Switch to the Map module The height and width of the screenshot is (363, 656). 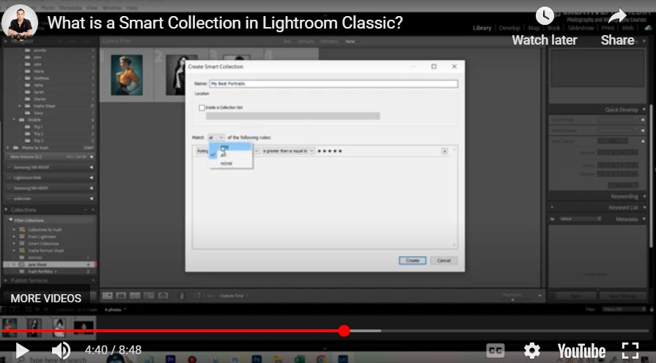point(534,28)
